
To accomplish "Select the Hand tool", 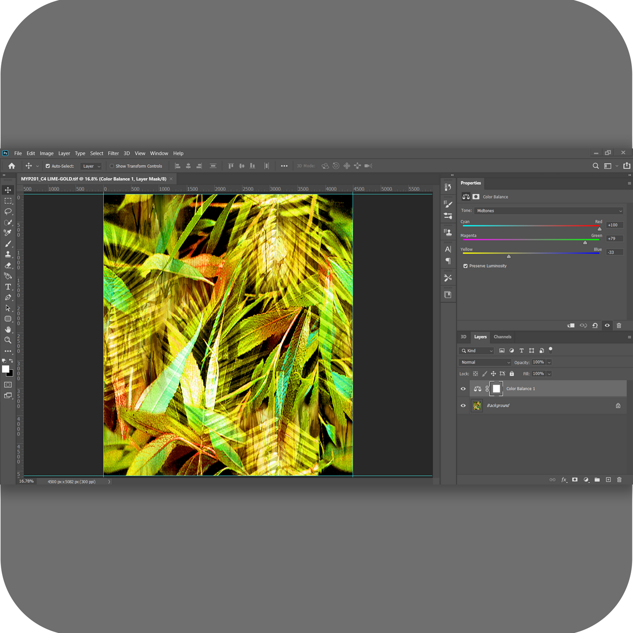I will coord(8,329).
